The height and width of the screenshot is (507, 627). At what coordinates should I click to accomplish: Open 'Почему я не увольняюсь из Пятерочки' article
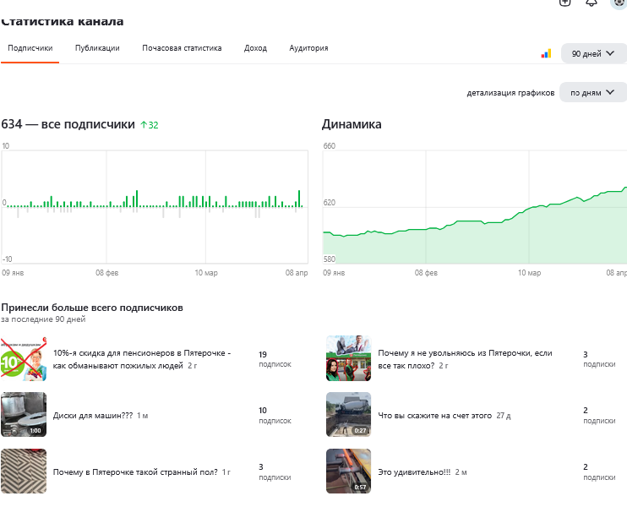pos(465,359)
